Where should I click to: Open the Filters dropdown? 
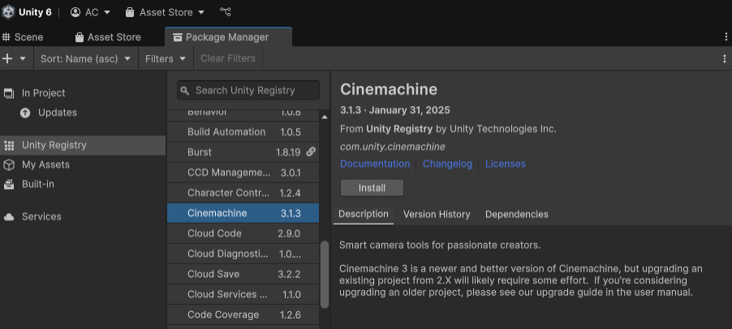[166, 58]
